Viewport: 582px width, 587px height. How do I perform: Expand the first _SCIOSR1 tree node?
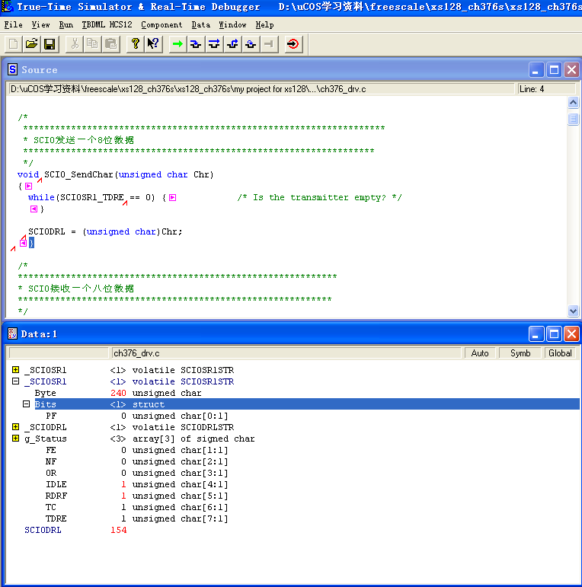pyautogui.click(x=16, y=370)
